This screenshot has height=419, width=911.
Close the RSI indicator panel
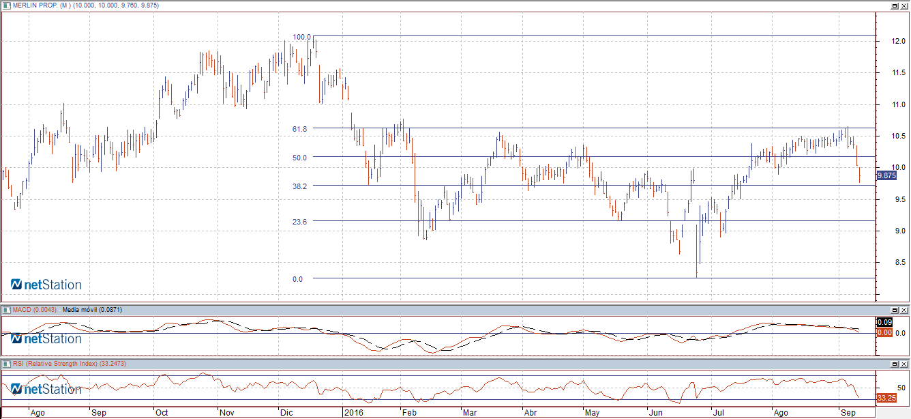point(903,364)
